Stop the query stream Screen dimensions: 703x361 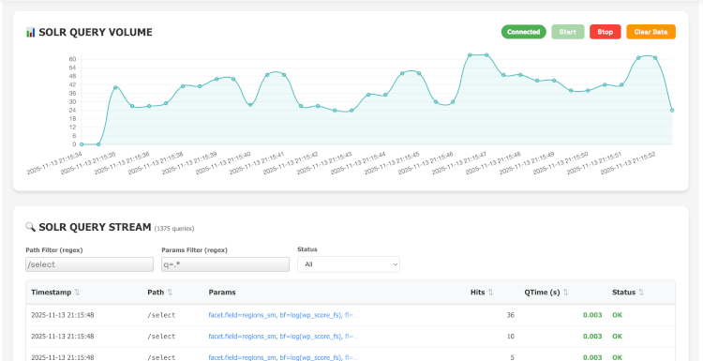coord(606,32)
